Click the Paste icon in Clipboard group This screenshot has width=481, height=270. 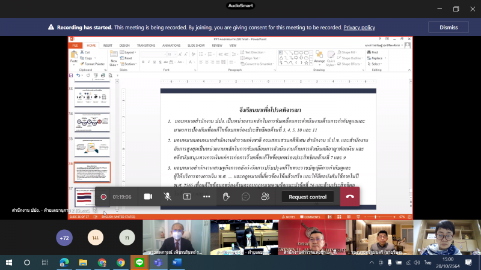pos(74,55)
